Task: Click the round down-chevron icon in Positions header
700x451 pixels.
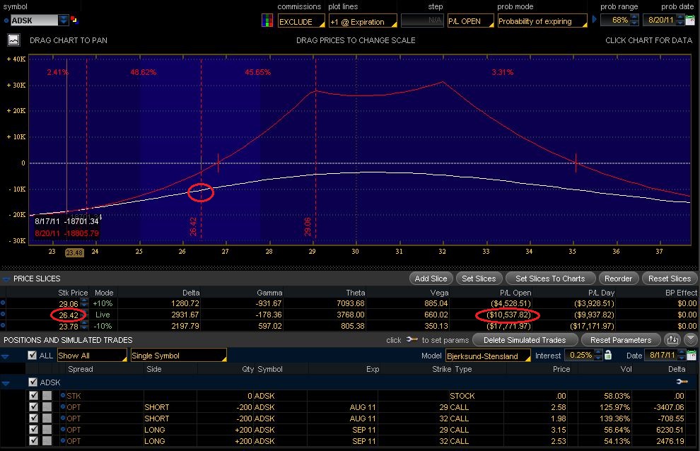Action: click(x=691, y=340)
